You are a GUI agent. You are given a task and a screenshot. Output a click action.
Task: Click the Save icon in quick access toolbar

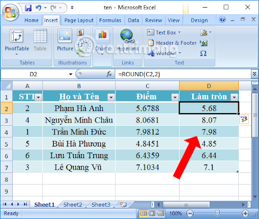(28, 8)
